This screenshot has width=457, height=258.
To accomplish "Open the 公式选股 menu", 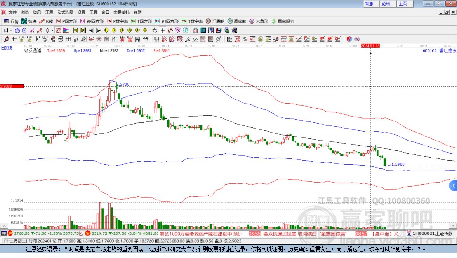I will coord(65,12).
